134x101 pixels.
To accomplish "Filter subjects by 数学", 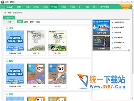I will (32, 22).
